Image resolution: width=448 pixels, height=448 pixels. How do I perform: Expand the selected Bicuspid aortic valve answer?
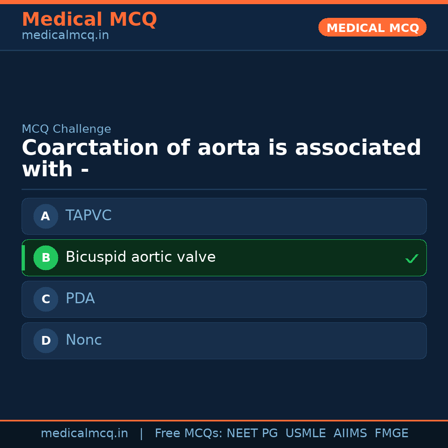coord(224,258)
